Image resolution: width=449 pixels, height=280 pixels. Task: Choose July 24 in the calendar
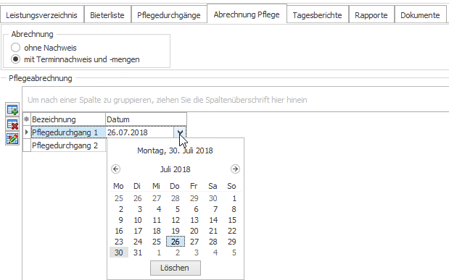coord(138,242)
